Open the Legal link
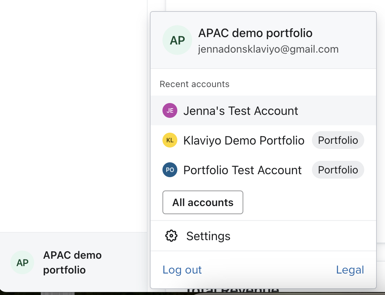The image size is (385, 295). [x=350, y=270]
